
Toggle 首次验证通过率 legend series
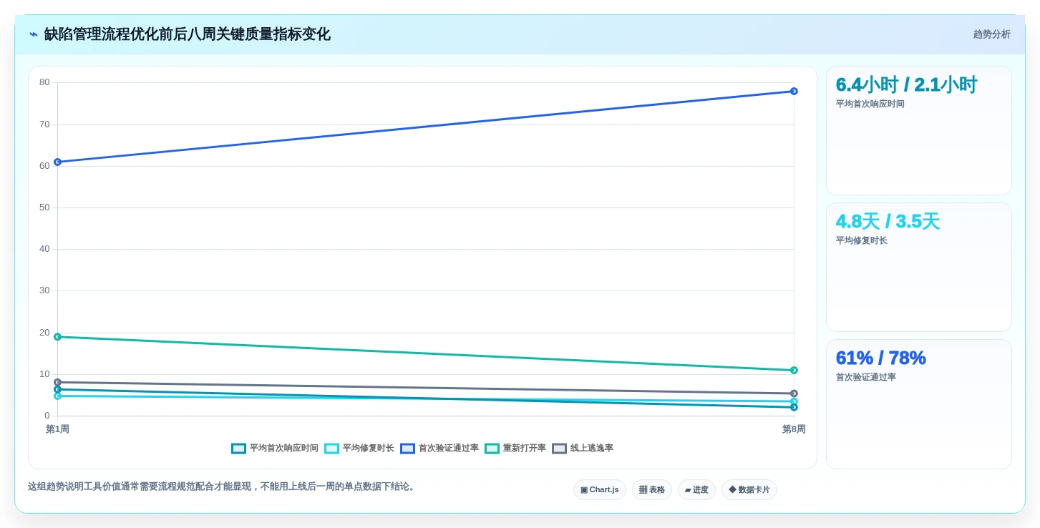[439, 449]
